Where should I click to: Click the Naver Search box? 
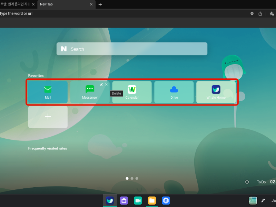click(132, 49)
